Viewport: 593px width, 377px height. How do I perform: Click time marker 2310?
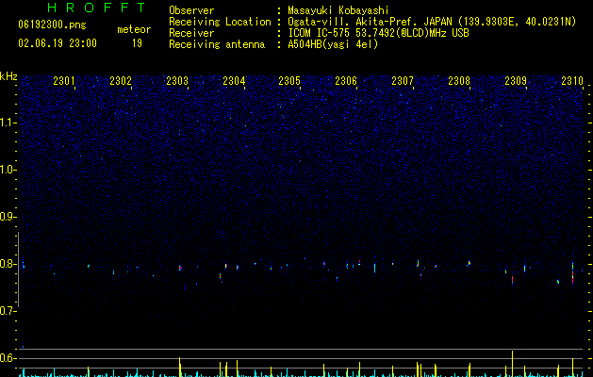[x=572, y=81]
